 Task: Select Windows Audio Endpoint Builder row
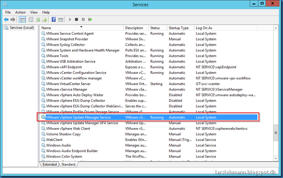[x=149, y=151]
